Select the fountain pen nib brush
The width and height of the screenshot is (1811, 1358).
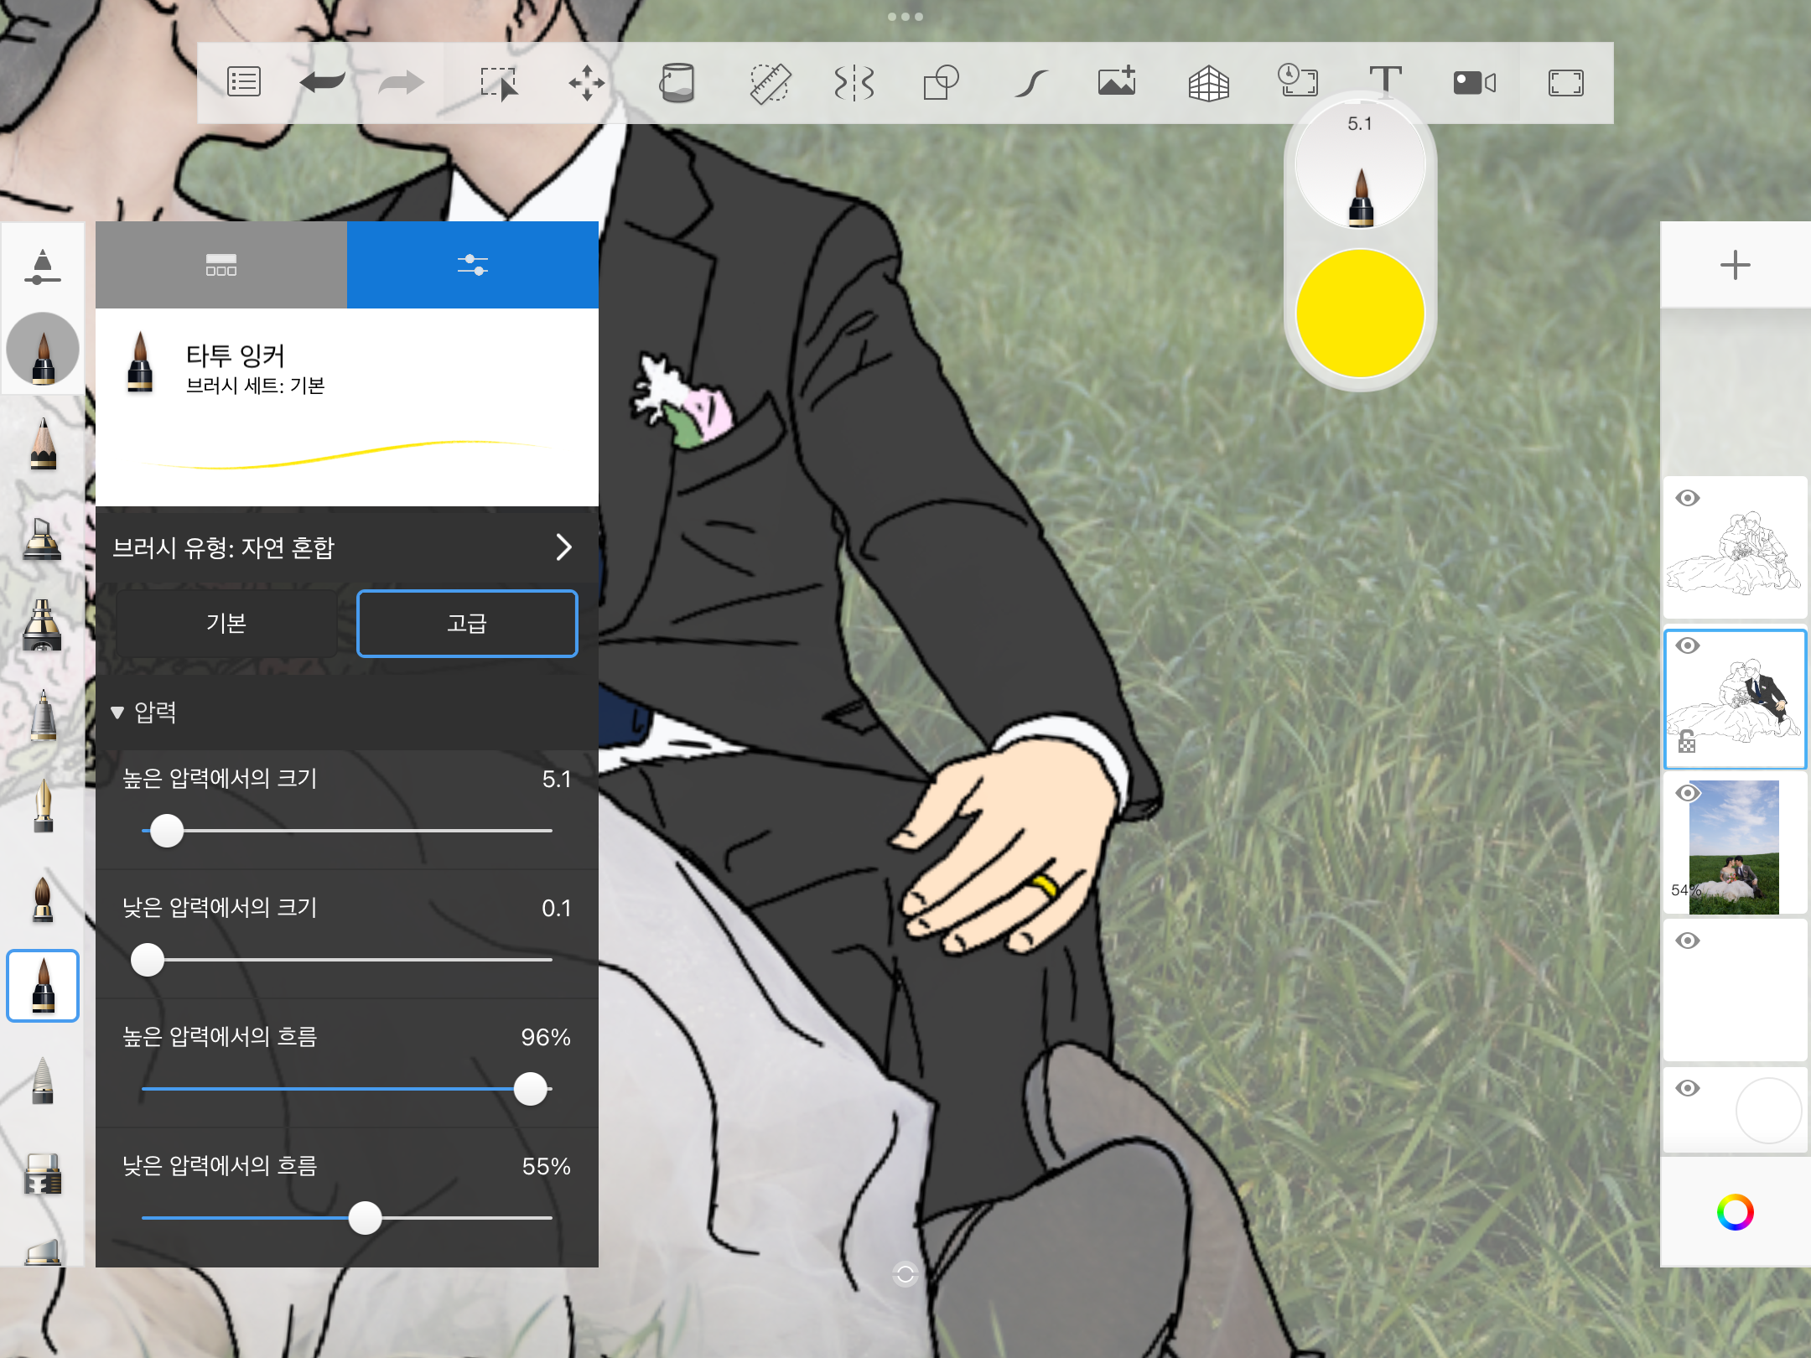(43, 805)
